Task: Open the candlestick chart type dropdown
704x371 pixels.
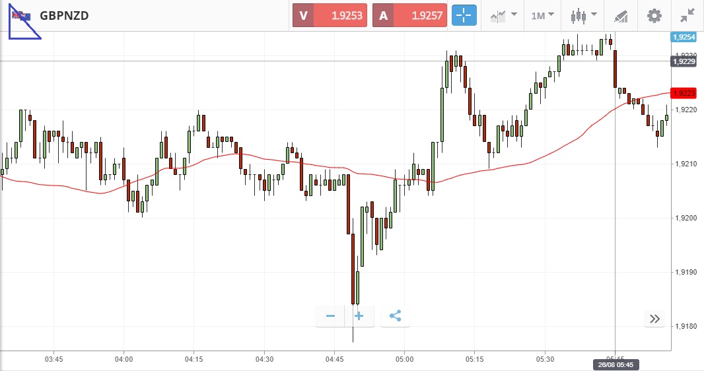Action: (x=584, y=15)
